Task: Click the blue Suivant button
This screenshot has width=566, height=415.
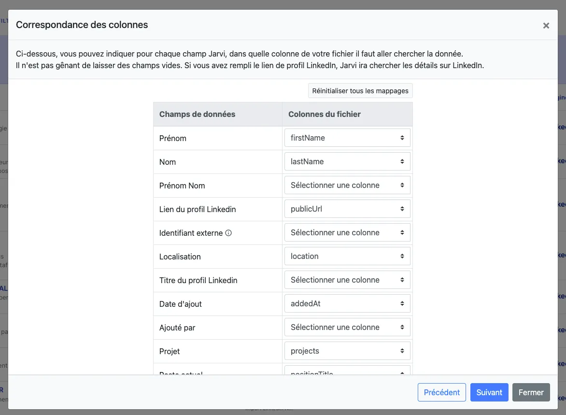Action: [x=489, y=392]
